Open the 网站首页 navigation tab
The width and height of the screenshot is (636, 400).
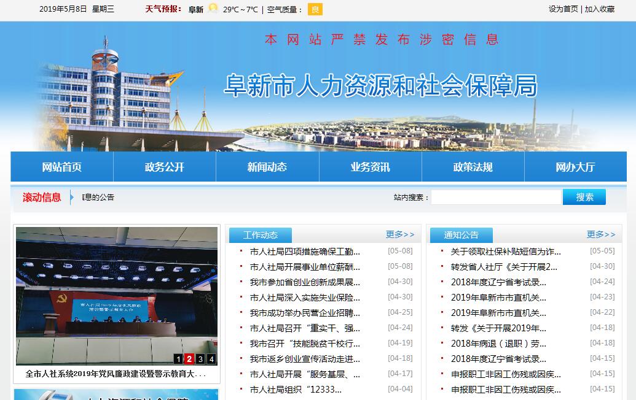pos(62,167)
